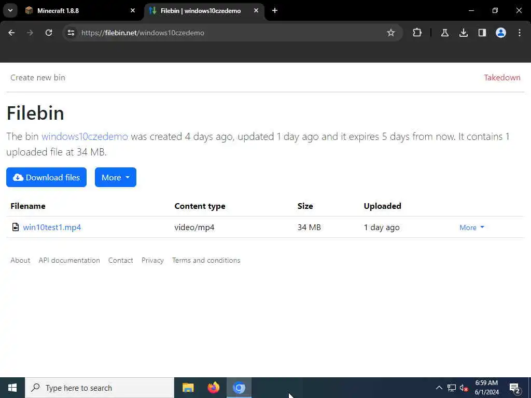Image resolution: width=531 pixels, height=398 pixels.
Task: Click the Size column header
Action: click(305, 206)
